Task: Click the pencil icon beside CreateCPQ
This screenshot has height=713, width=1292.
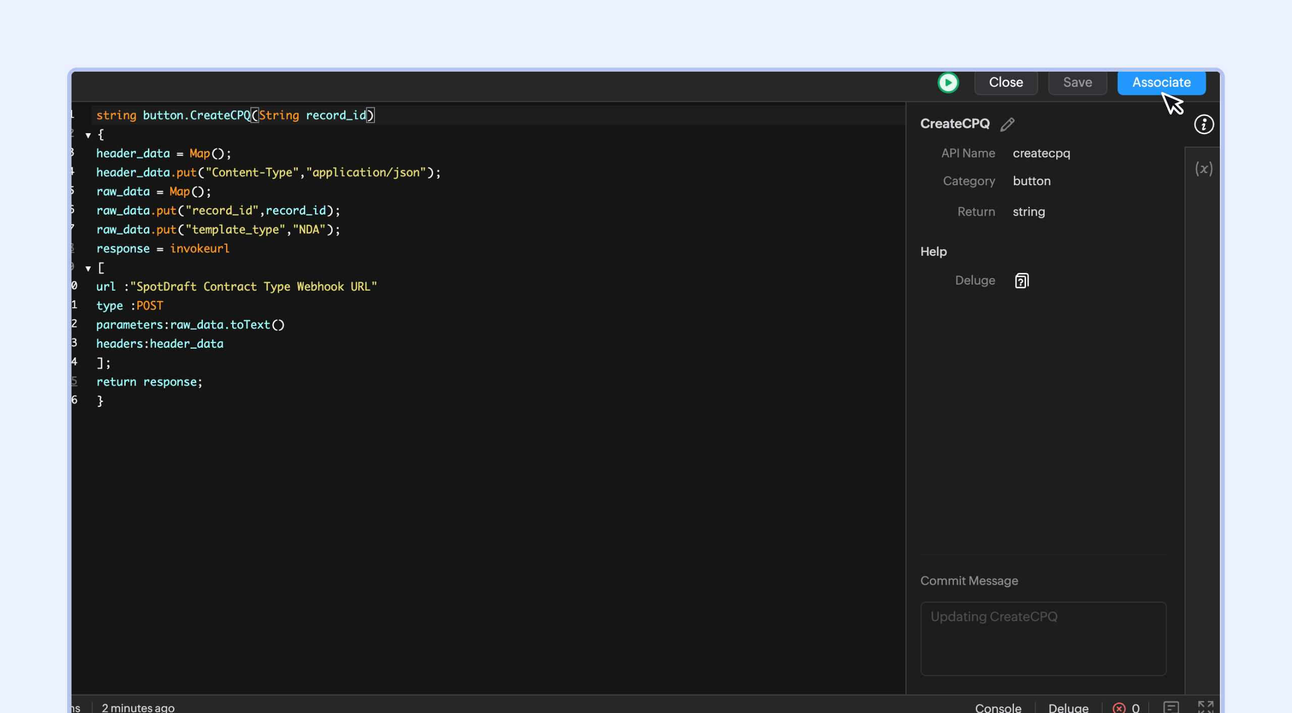Action: pyautogui.click(x=1007, y=124)
